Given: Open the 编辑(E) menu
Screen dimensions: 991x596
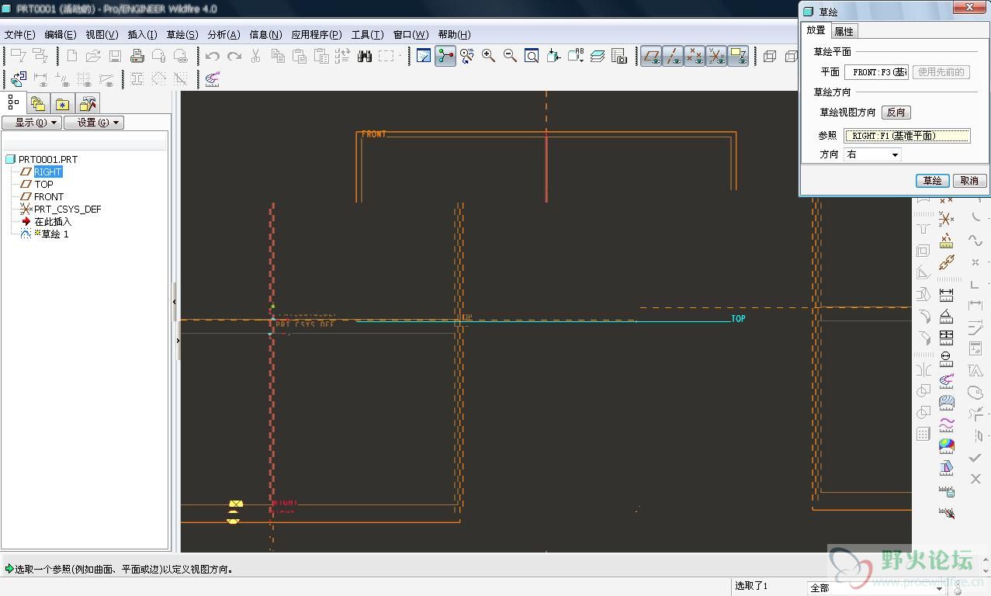Looking at the screenshot, I should coord(61,34).
